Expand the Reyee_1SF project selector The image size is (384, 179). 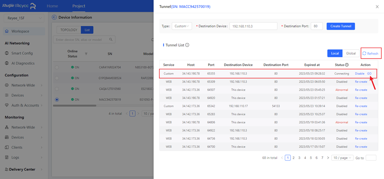pos(24,18)
